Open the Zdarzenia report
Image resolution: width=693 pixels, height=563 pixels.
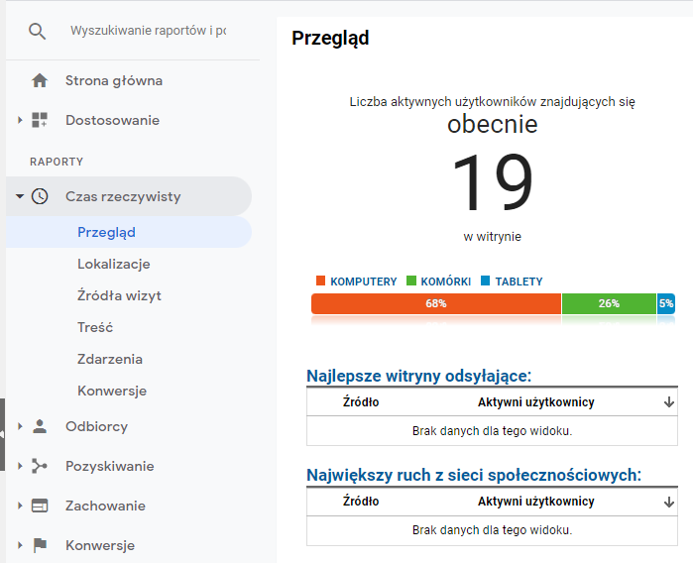pos(110,359)
